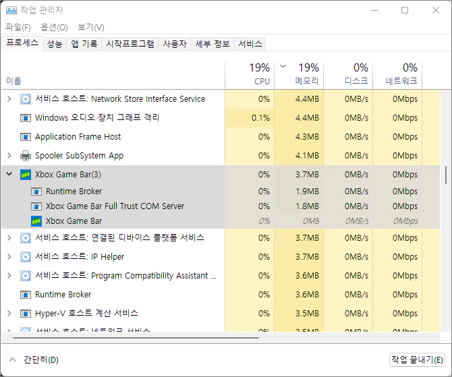This screenshot has height=377, width=452.
Task: Switch to the 프로세스 tab
Action: pyautogui.click(x=22, y=43)
